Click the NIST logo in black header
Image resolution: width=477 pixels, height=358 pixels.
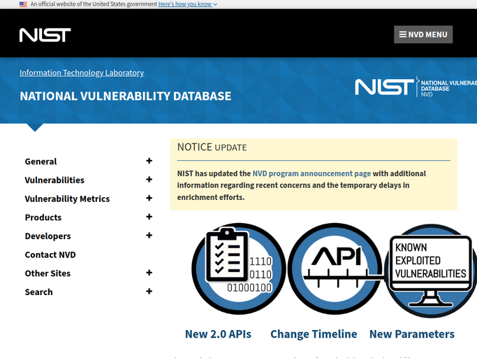45,35
